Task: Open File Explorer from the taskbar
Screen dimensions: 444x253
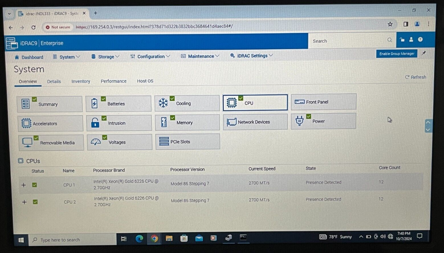Action: point(169,238)
